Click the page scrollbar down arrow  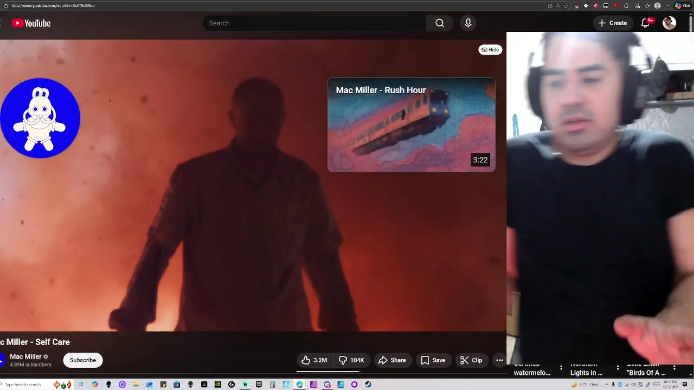click(x=691, y=374)
